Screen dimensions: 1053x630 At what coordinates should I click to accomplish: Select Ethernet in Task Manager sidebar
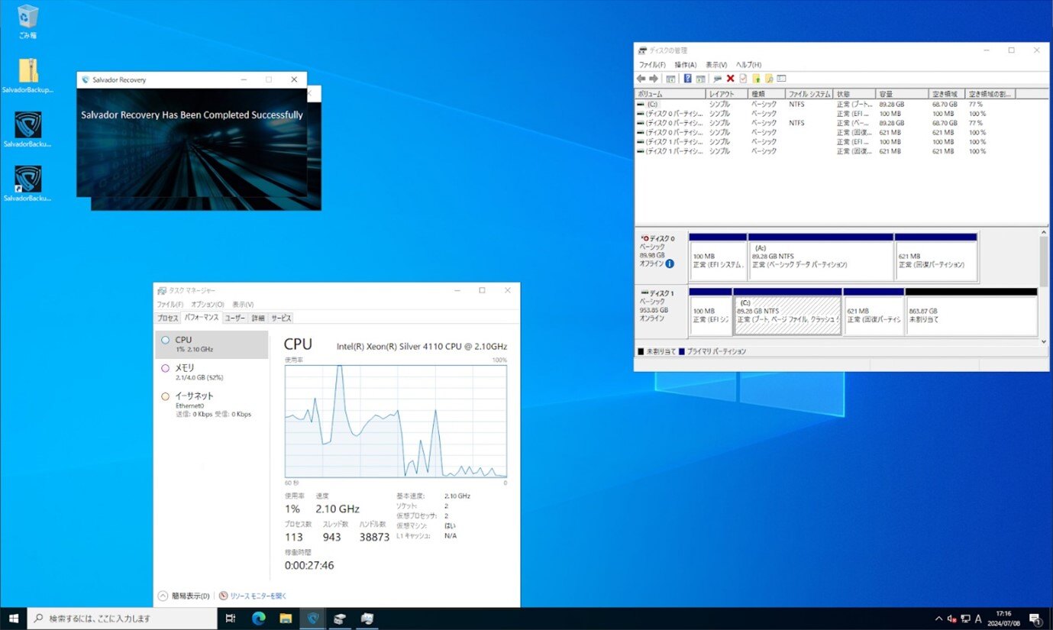[x=212, y=404]
